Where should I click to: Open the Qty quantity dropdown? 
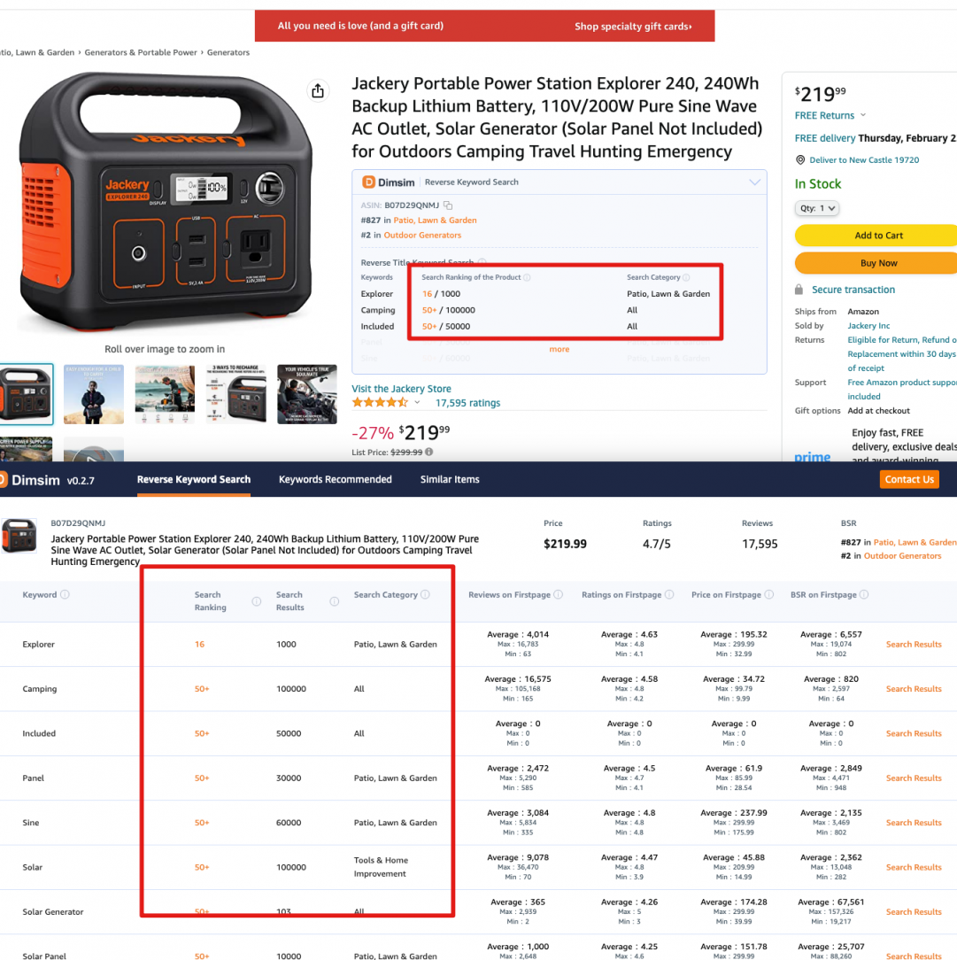coord(816,208)
